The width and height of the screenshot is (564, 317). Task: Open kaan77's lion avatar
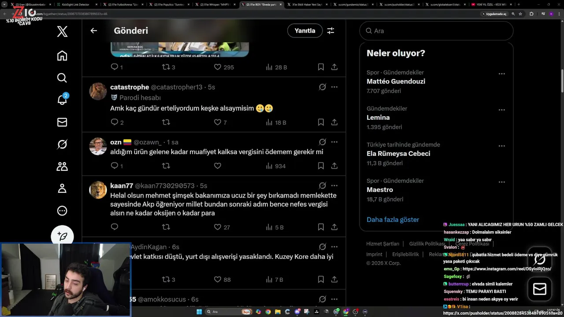point(98,190)
